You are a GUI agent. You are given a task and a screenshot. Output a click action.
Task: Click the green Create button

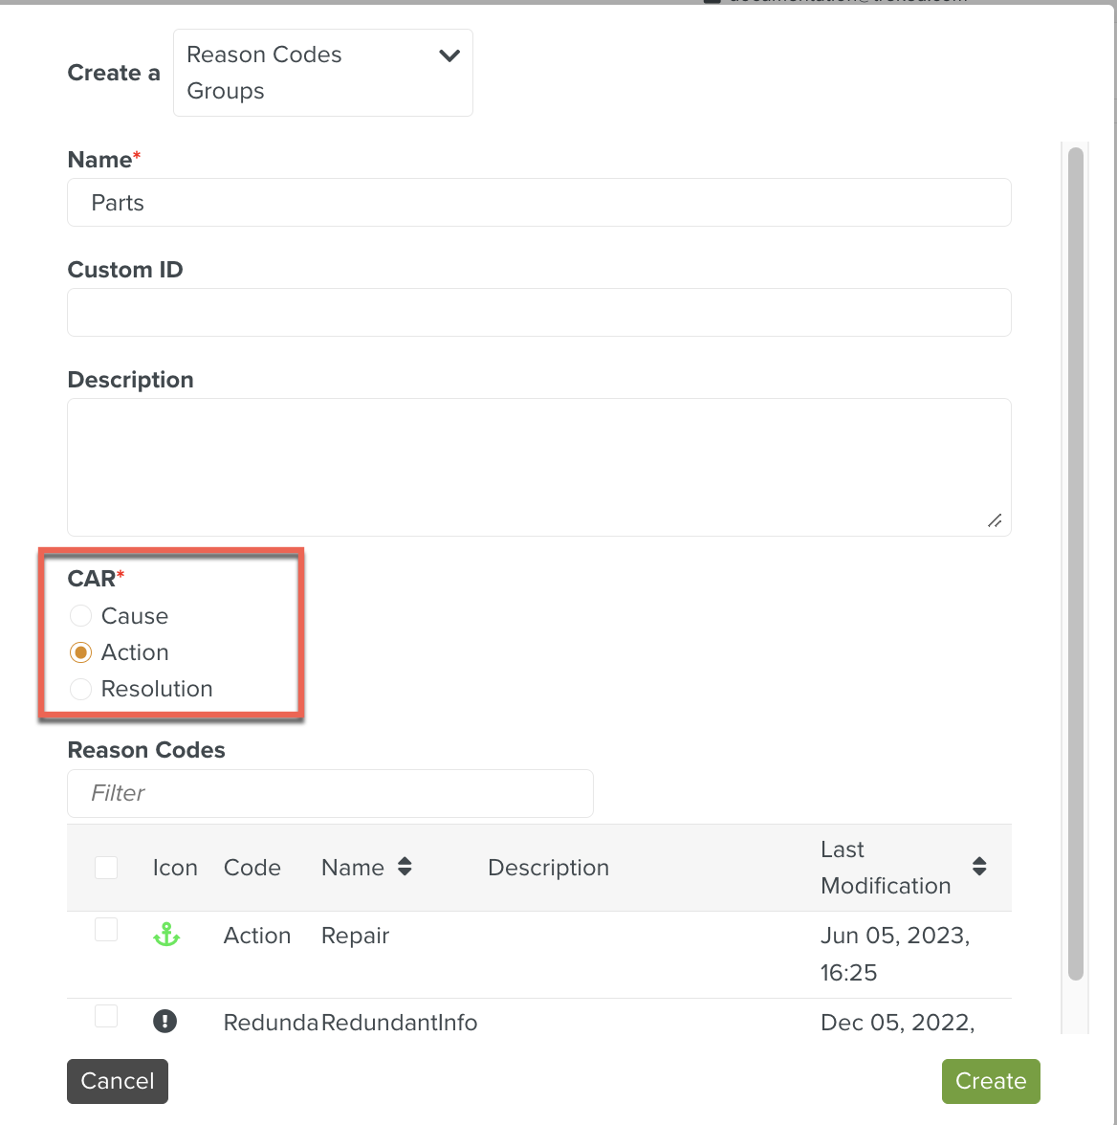coord(990,1081)
